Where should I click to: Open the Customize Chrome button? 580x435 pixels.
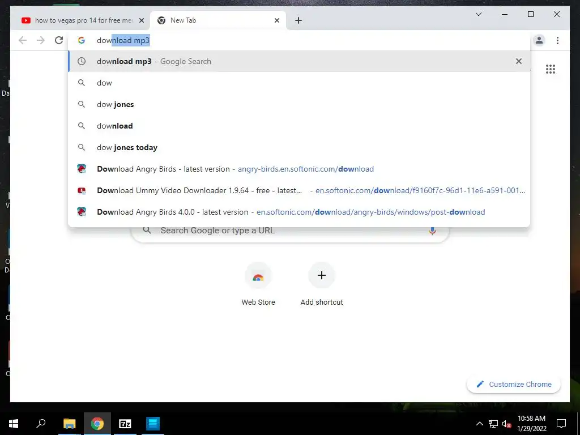[514, 385]
